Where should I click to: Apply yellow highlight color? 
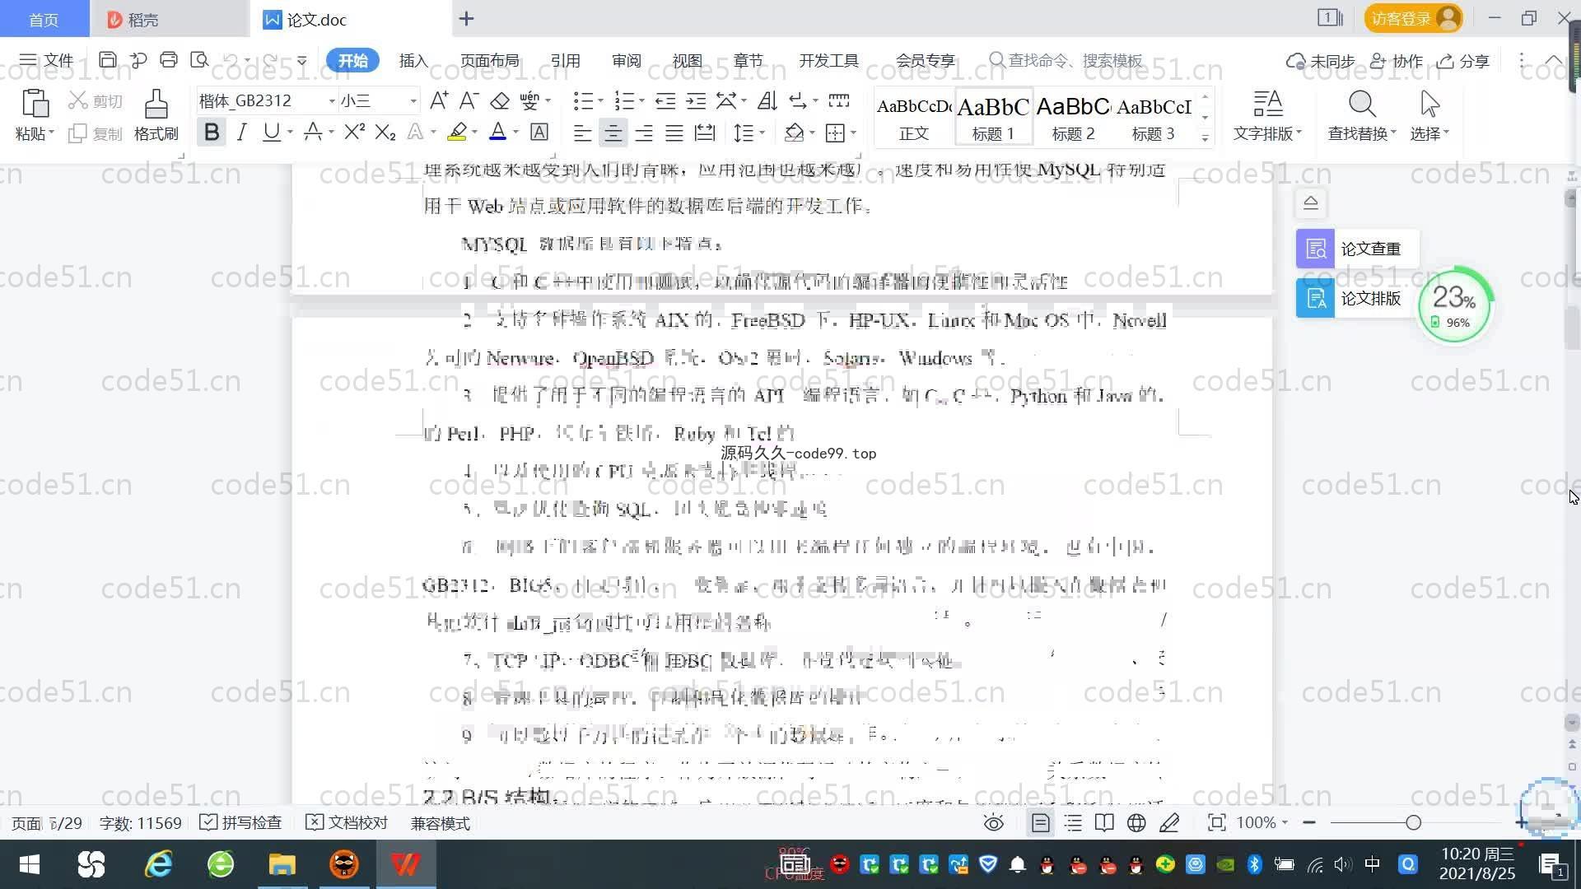point(457,132)
